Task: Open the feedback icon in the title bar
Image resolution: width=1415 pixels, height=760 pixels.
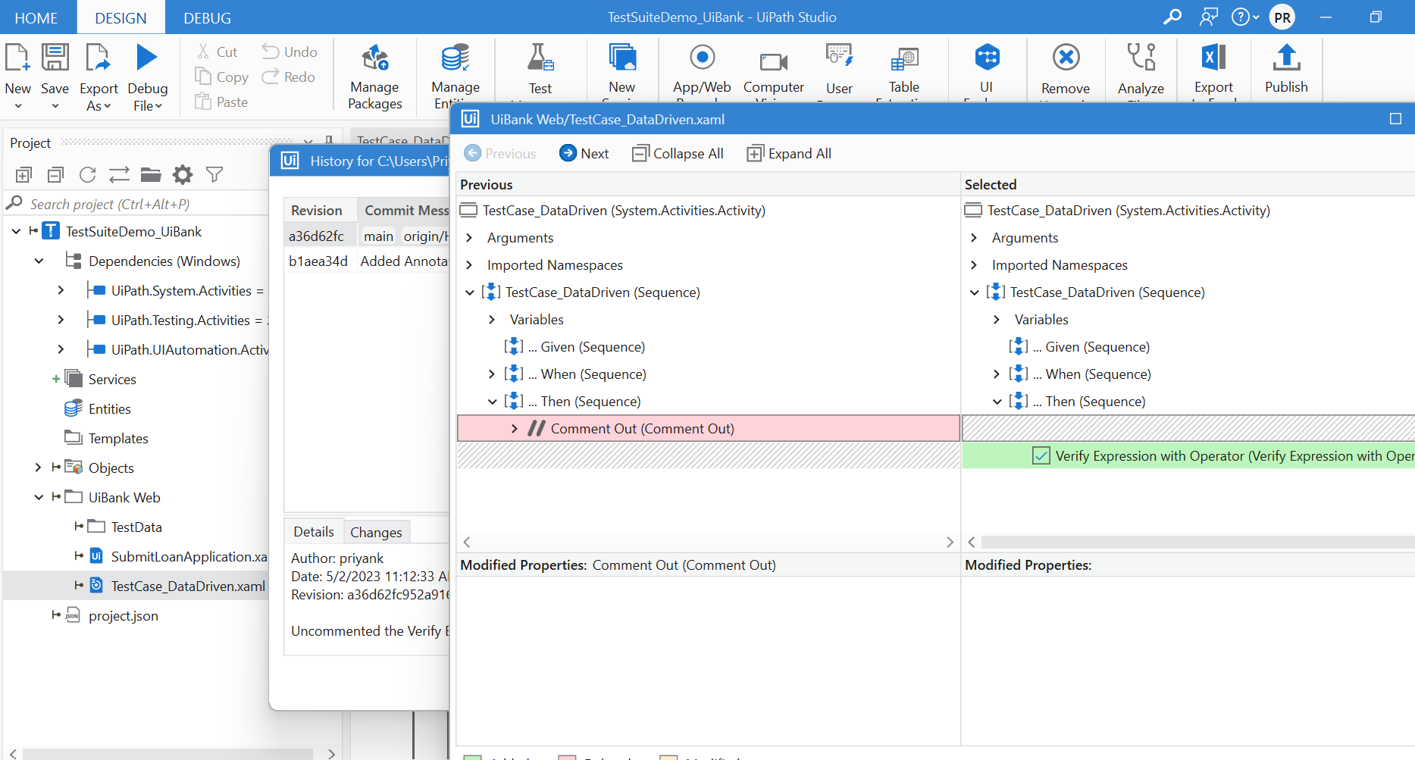Action: [1209, 17]
